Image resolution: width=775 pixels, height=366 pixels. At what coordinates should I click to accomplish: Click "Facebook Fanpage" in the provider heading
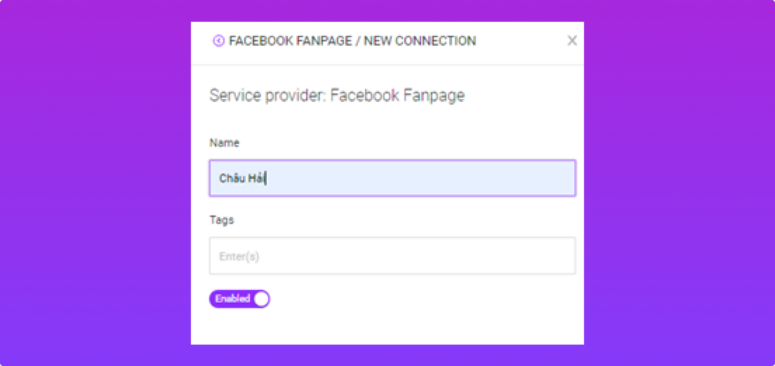398,96
